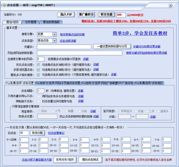Click the 积分充值 button
Image resolution: width=179 pixels, height=167 pixels.
107,15
